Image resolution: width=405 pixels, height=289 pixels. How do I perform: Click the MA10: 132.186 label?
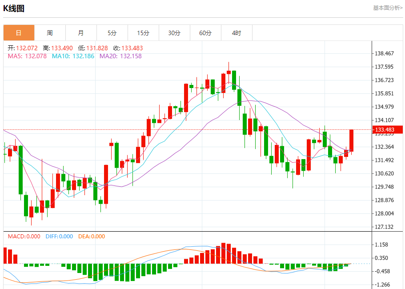[x=73, y=56]
